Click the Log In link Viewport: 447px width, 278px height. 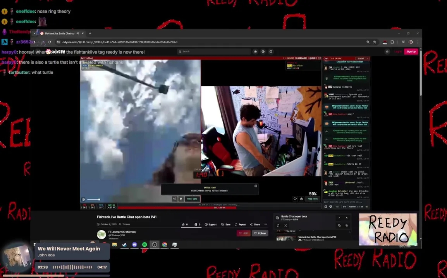pos(398,51)
